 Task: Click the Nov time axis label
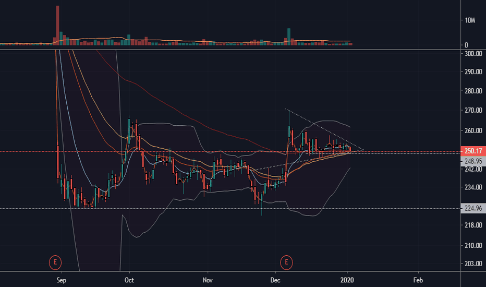click(208, 280)
